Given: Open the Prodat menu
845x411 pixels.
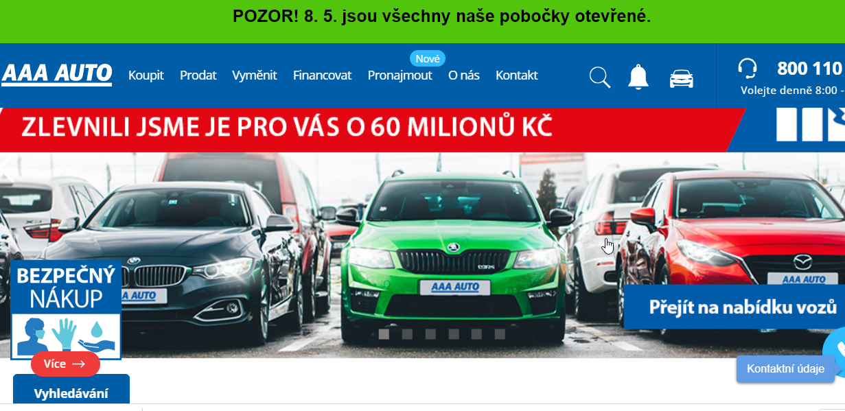Looking at the screenshot, I should tap(198, 75).
